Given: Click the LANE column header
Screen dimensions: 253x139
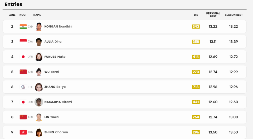Looking at the screenshot, I should click(12, 15).
